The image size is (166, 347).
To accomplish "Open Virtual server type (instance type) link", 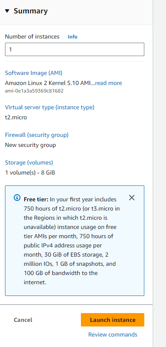I will 50,107.
